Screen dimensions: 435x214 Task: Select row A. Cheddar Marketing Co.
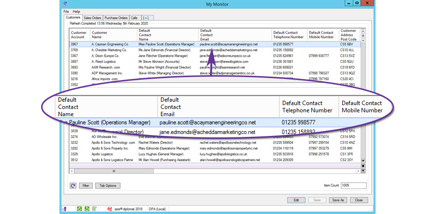click(215, 50)
